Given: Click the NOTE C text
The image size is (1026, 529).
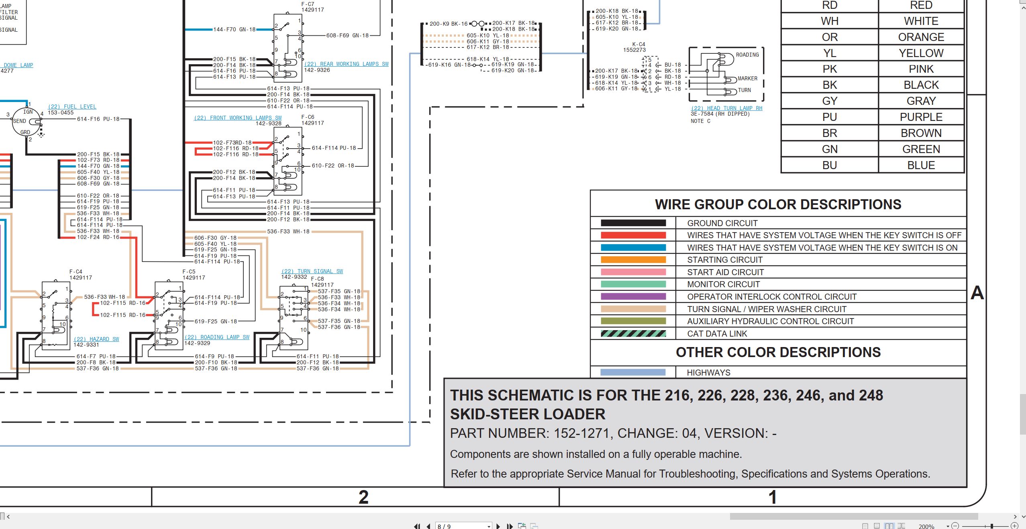Looking at the screenshot, I should pyautogui.click(x=701, y=121).
